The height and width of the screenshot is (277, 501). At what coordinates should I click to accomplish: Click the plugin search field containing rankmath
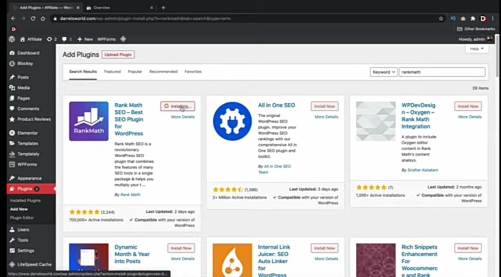442,72
